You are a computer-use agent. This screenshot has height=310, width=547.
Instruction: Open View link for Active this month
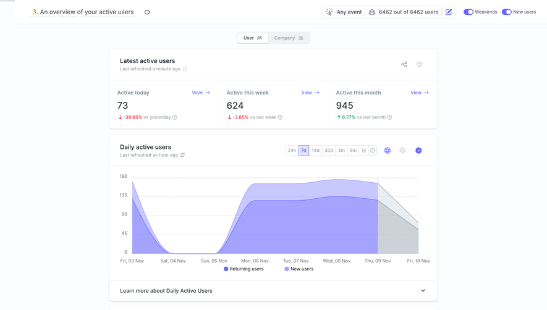[420, 93]
